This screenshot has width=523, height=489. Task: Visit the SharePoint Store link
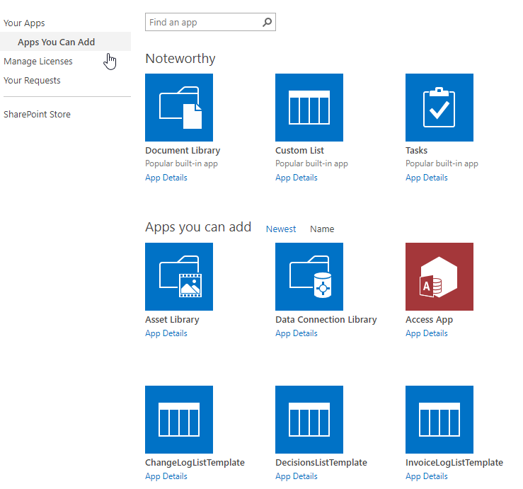click(x=37, y=115)
